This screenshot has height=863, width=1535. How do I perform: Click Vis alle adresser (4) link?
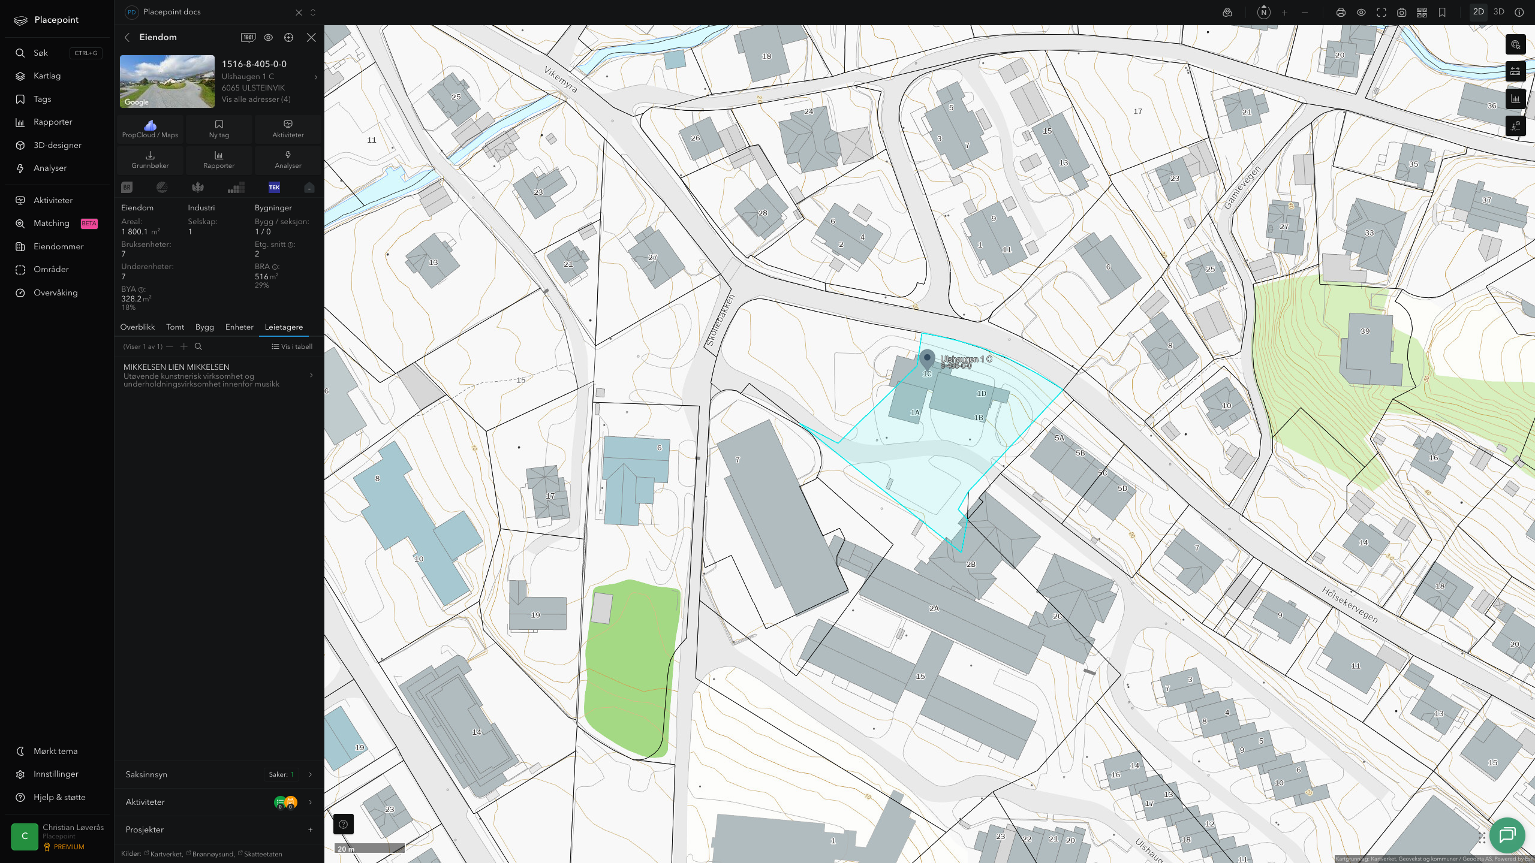[256, 99]
